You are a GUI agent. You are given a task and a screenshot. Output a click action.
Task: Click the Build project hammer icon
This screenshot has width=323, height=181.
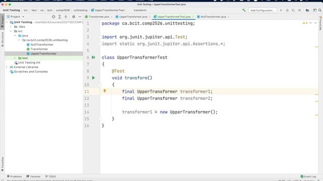pyautogui.click(x=244, y=10)
